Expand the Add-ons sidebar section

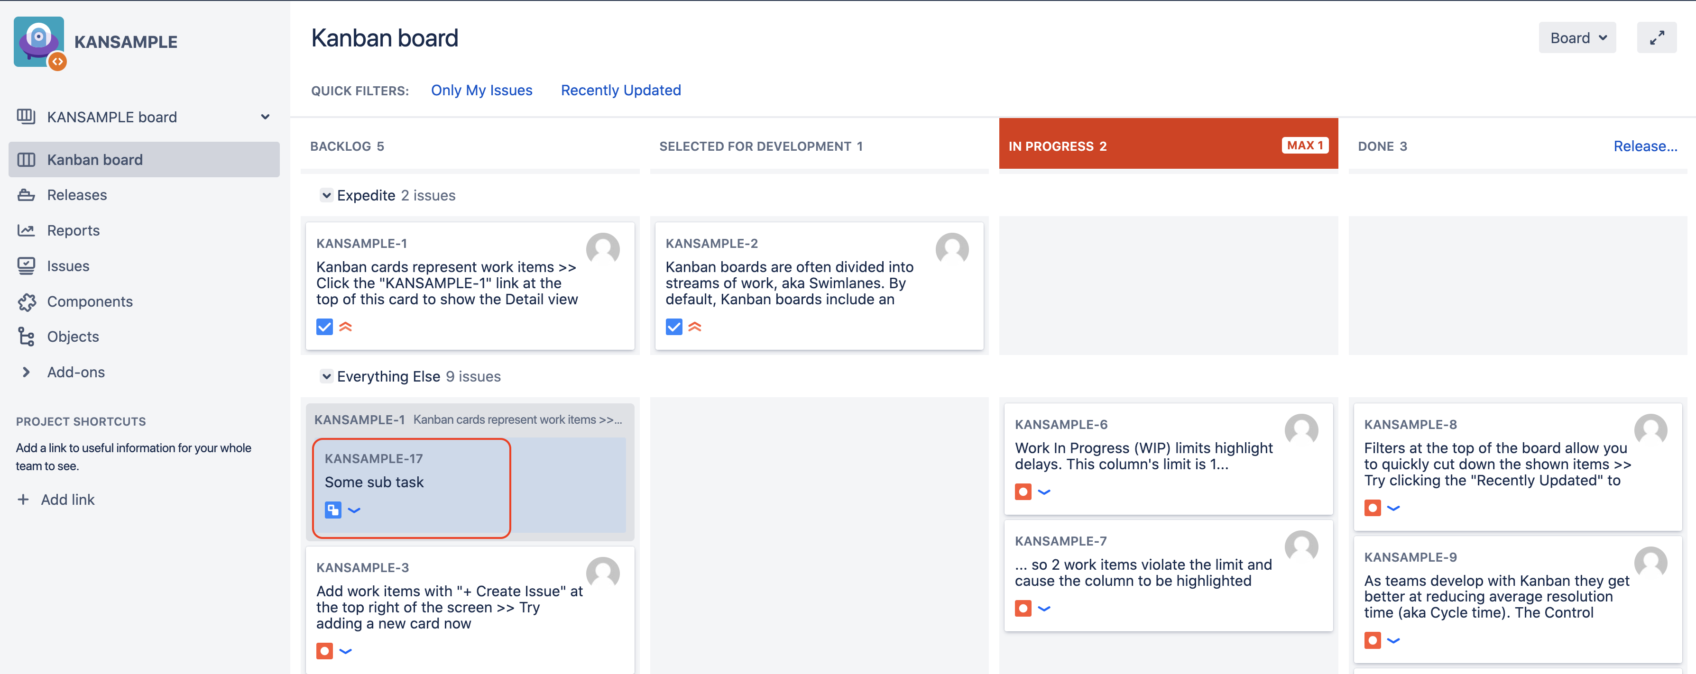tap(27, 372)
